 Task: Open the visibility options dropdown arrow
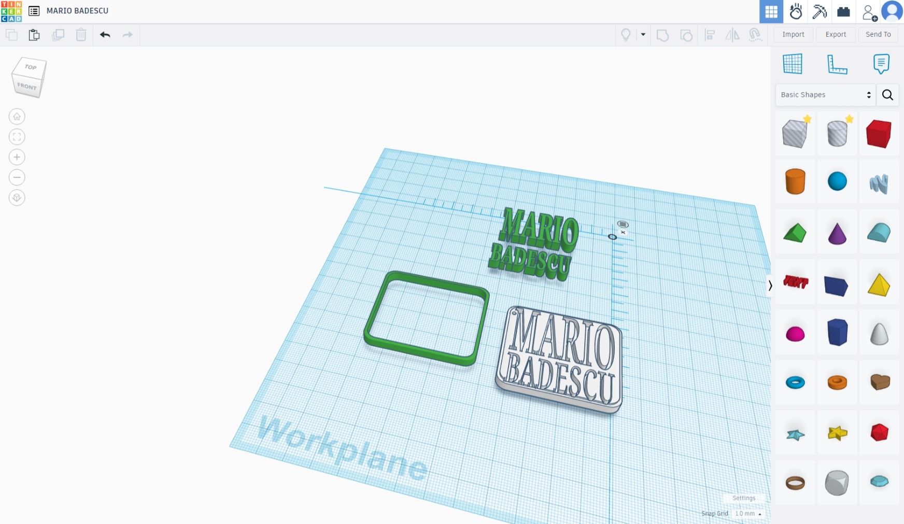tap(643, 35)
